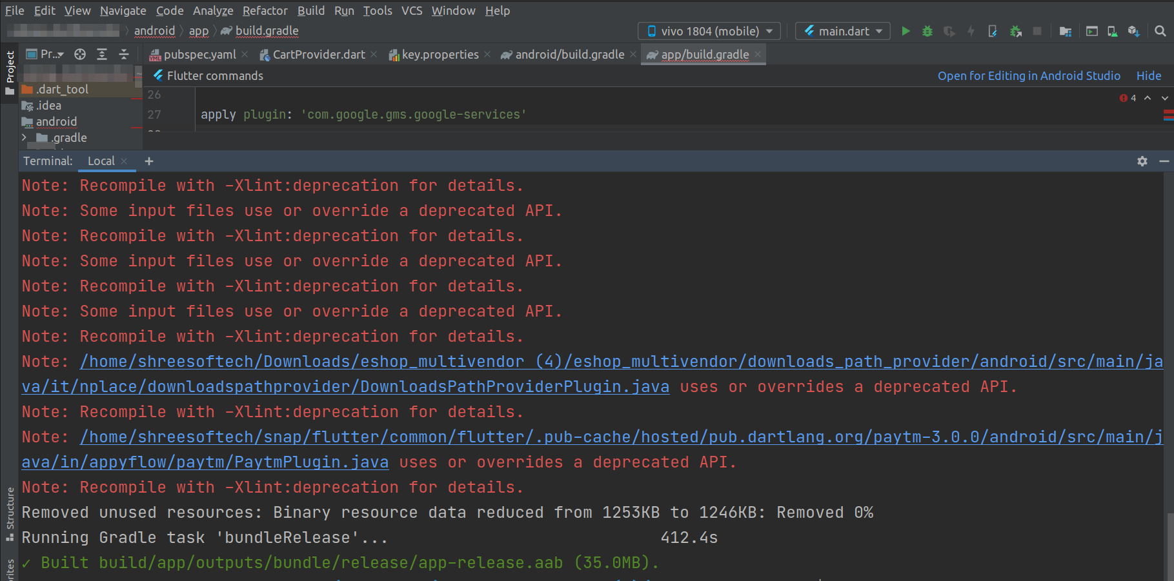Expand all in Project panel
This screenshot has width=1174, height=581.
[102, 54]
